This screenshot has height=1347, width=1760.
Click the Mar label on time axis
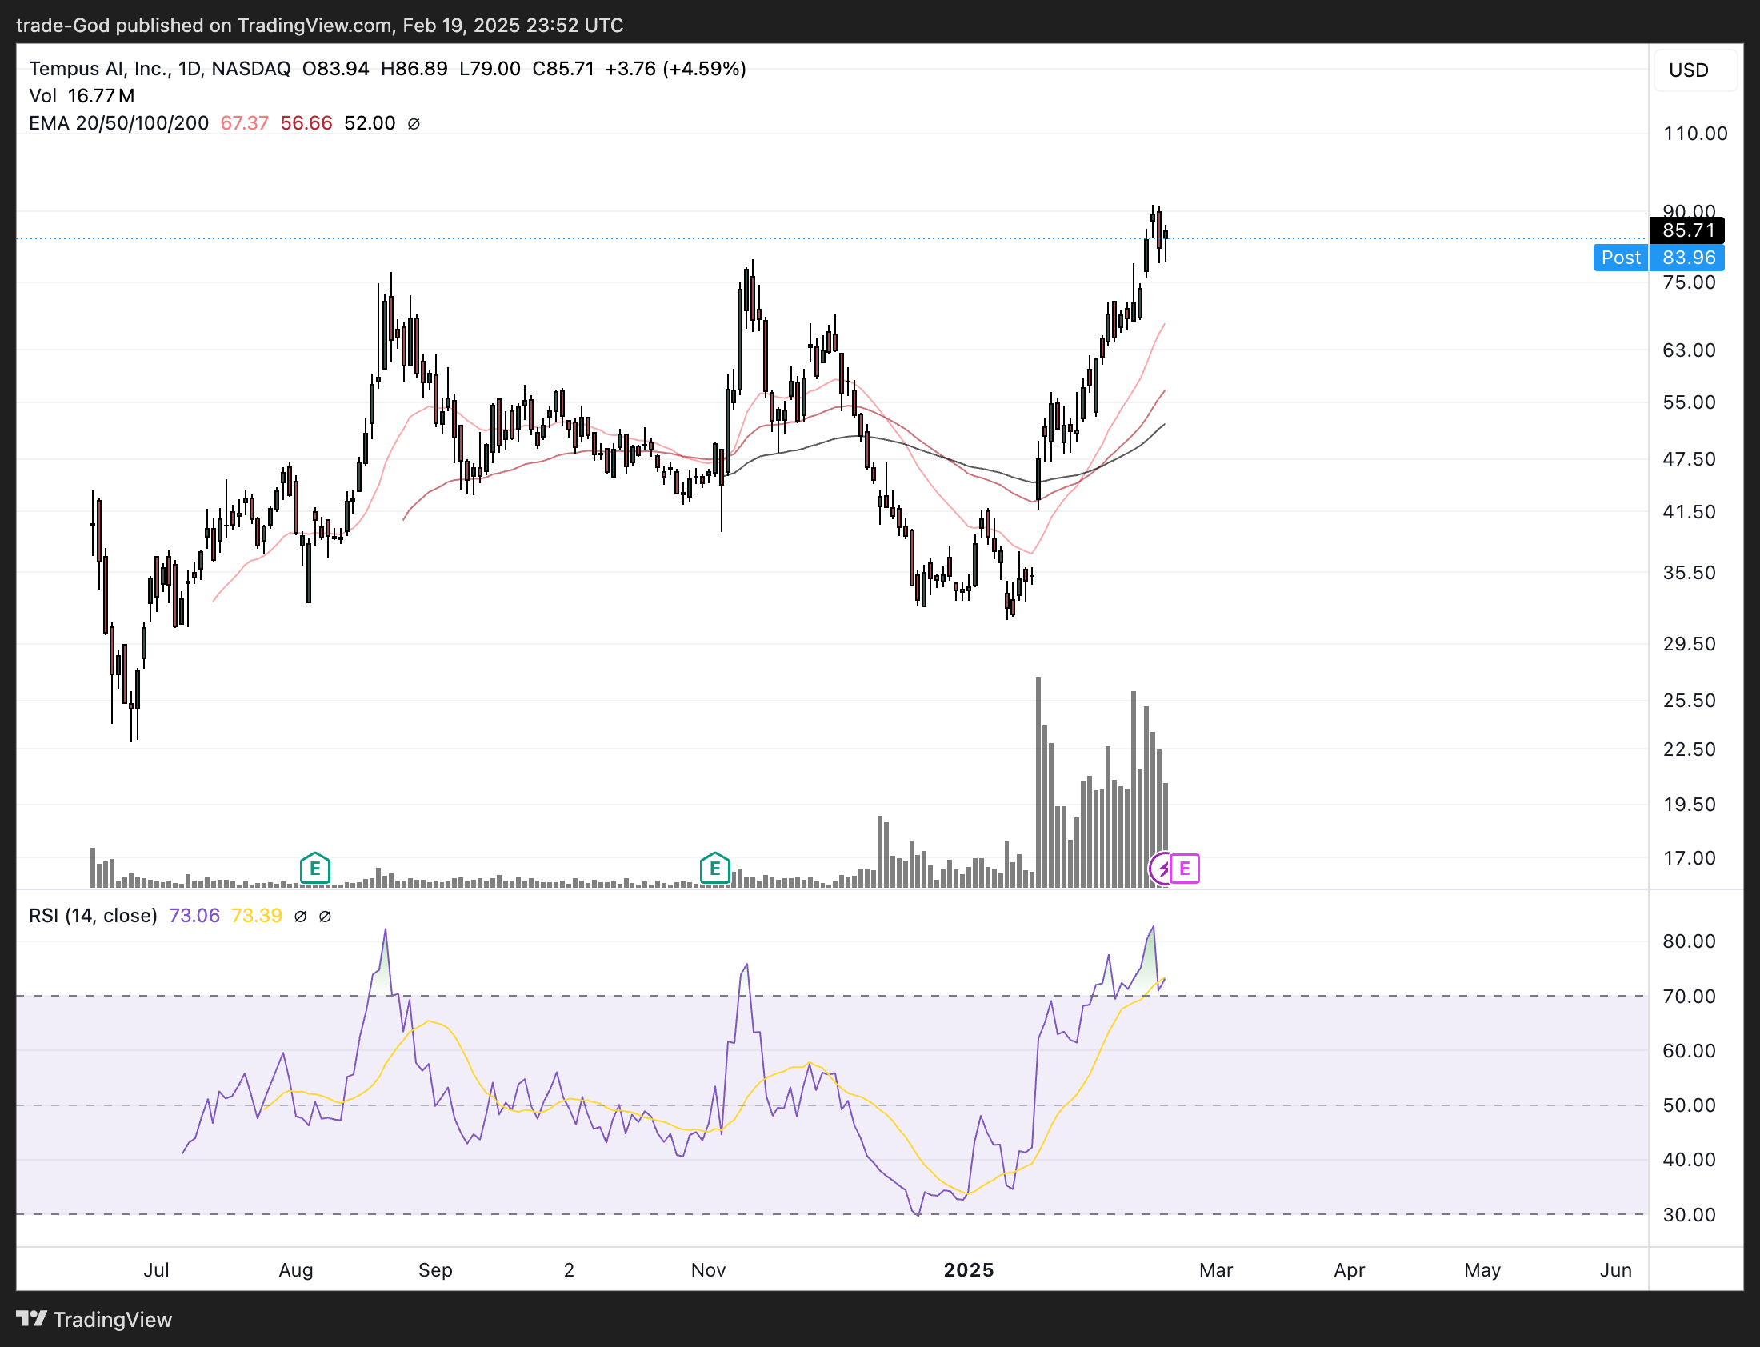click(1215, 1271)
